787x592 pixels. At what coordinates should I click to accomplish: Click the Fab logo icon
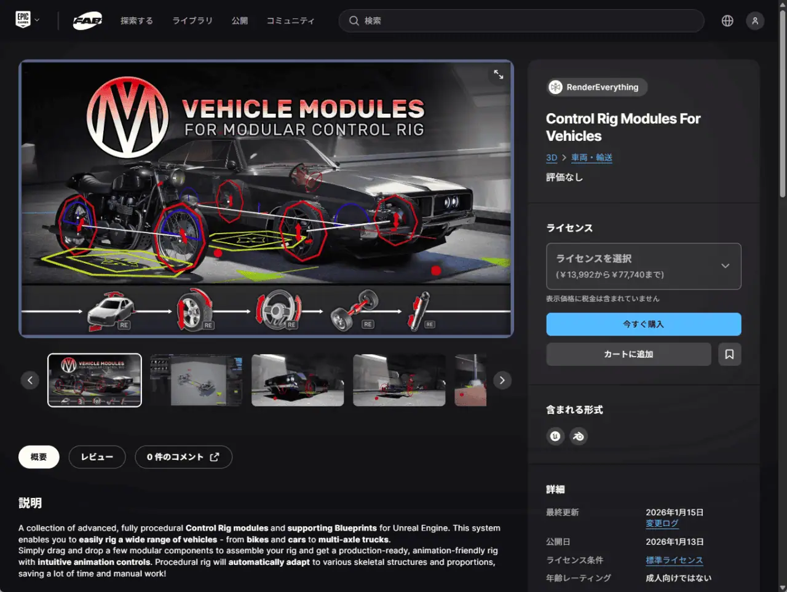point(87,21)
